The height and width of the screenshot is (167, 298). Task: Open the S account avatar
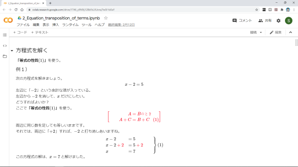289,20
